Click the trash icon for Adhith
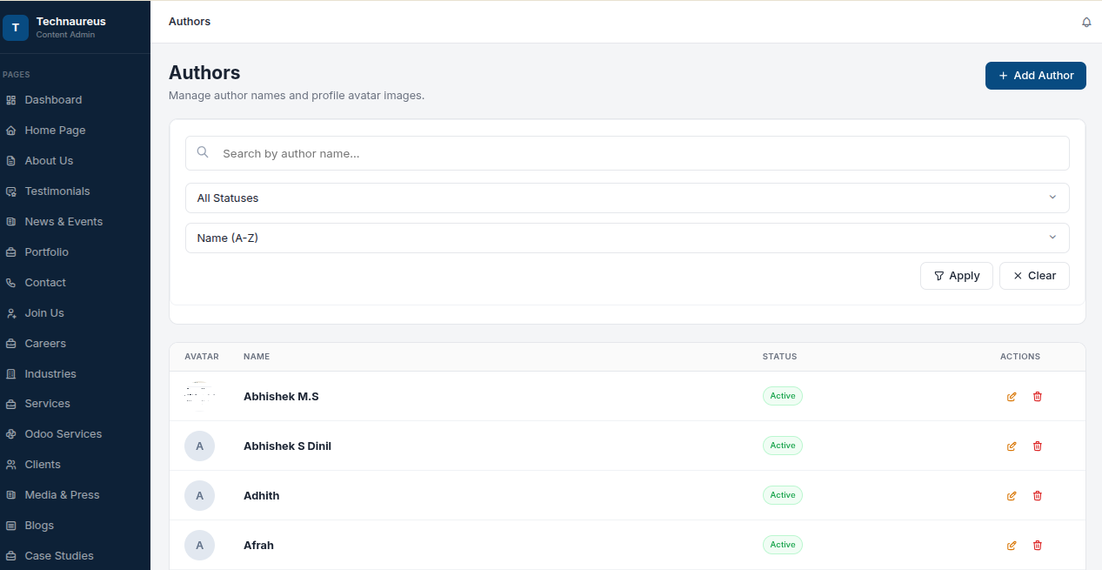Viewport: 1102px width, 570px height. click(x=1038, y=496)
